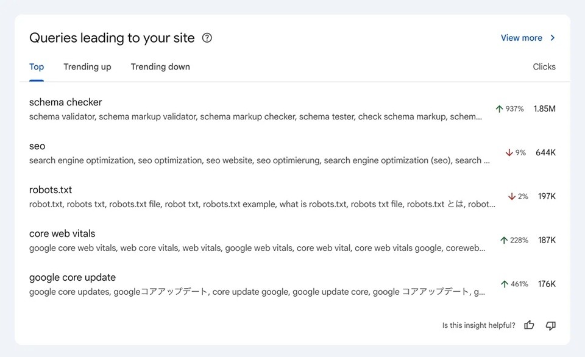Switch to the Trending down tab
Image resolution: width=585 pixels, height=357 pixels.
coord(160,67)
